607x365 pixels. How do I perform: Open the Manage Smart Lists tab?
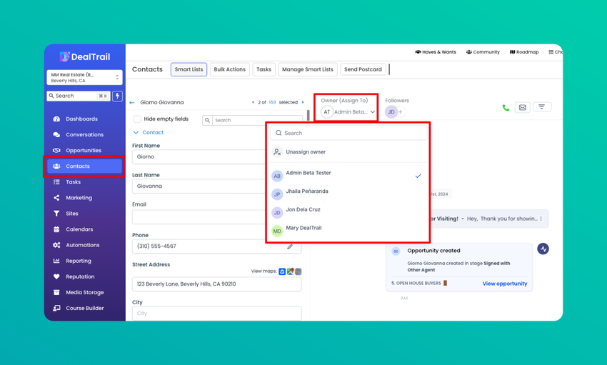(x=308, y=69)
